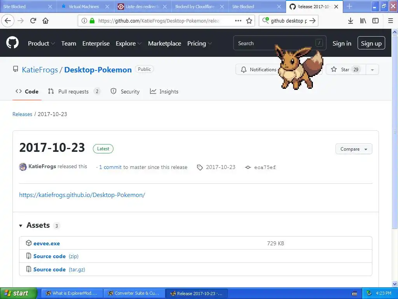Download Source code (zip)

point(56,256)
